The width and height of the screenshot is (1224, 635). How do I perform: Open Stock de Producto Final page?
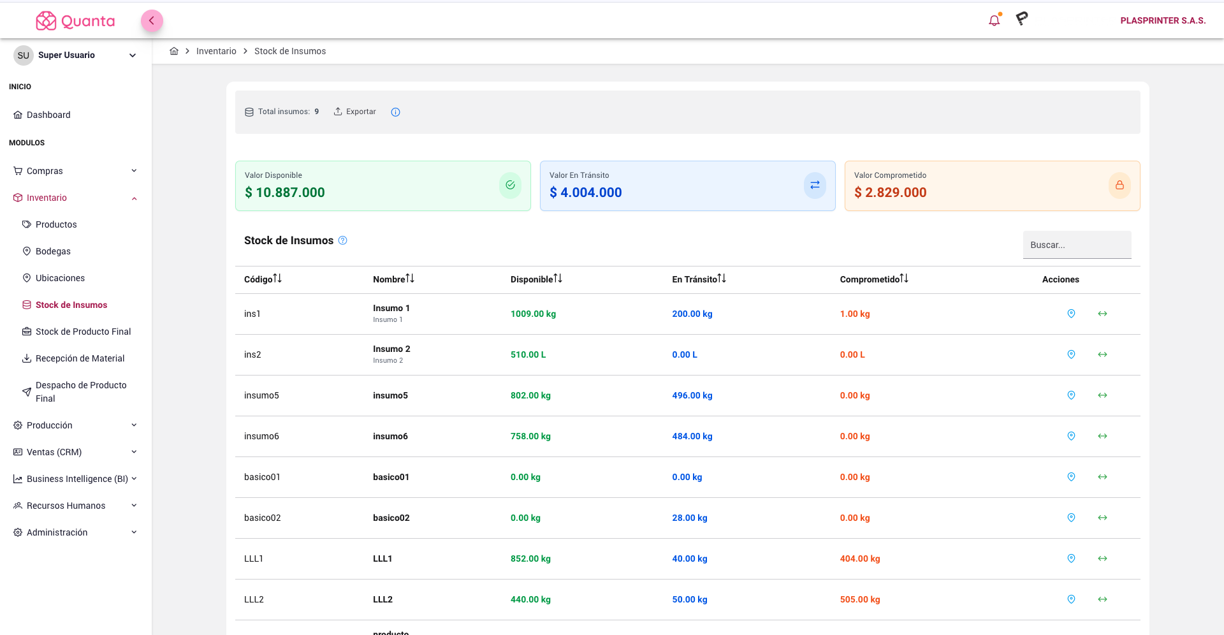coord(83,332)
